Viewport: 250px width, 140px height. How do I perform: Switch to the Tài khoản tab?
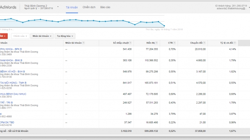point(72,7)
